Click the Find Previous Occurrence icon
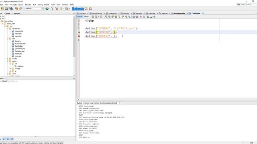Screen dimensions: 257x144 109,17
